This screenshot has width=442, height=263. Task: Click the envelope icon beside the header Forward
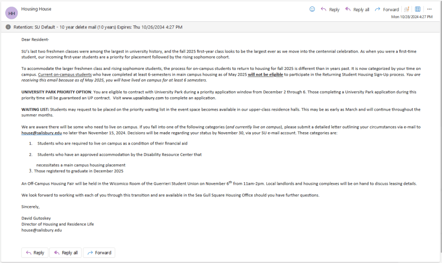point(407,9)
